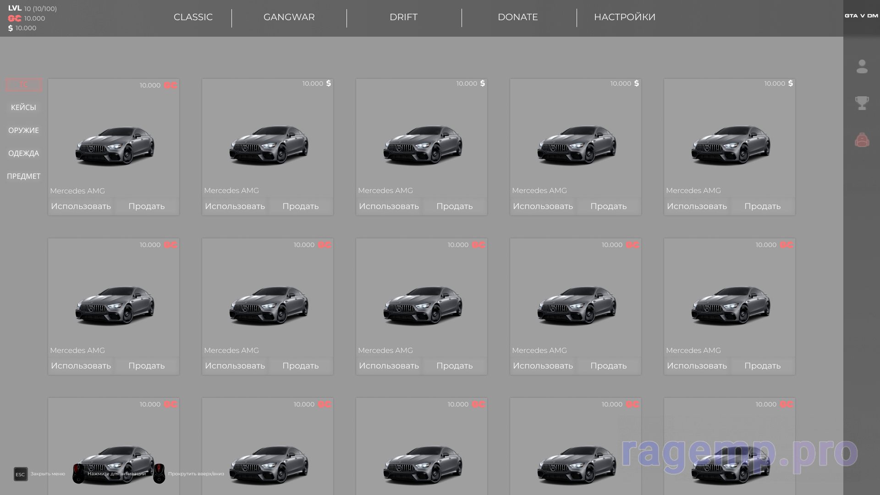The width and height of the screenshot is (880, 495).
Task: Click the ESC key icon to close menu
Action: click(x=20, y=474)
